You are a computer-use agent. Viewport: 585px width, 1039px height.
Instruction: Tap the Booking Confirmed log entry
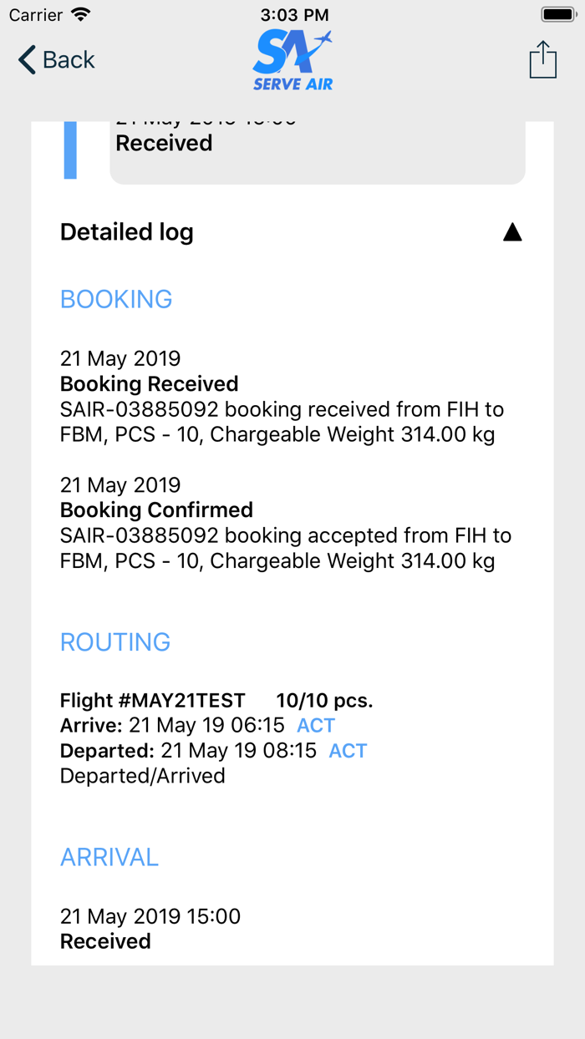click(155, 509)
